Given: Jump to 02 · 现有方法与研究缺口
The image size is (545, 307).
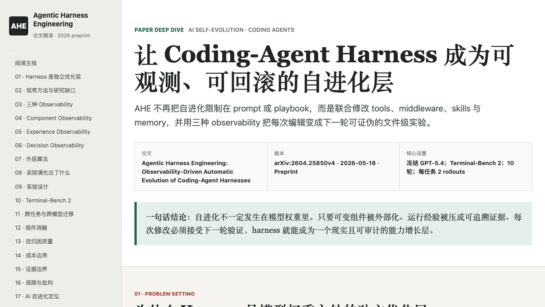Looking at the screenshot, I should (x=45, y=91).
